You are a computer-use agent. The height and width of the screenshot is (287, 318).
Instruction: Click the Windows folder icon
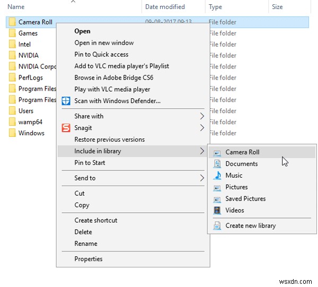click(x=12, y=133)
